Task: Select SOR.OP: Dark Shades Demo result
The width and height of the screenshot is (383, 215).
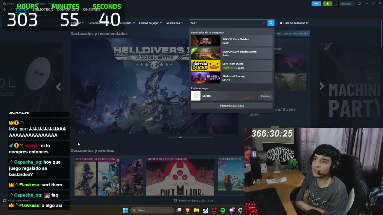Action: pos(232,53)
